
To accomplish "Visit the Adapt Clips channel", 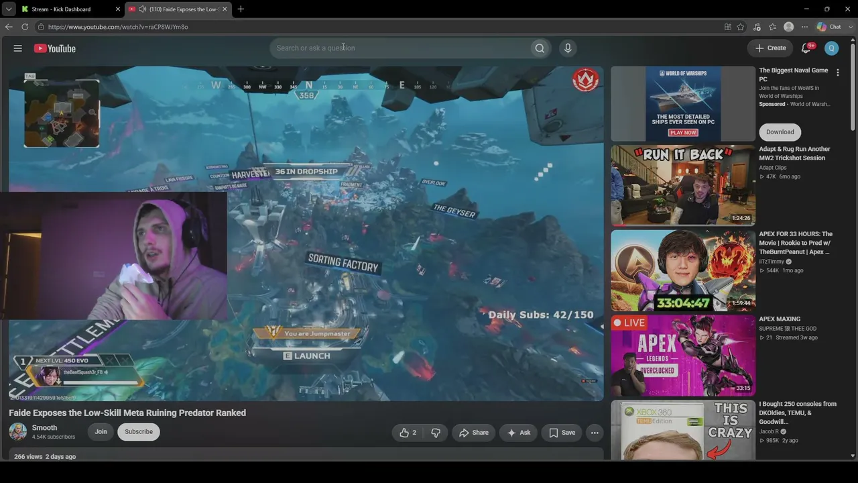I will tap(773, 168).
